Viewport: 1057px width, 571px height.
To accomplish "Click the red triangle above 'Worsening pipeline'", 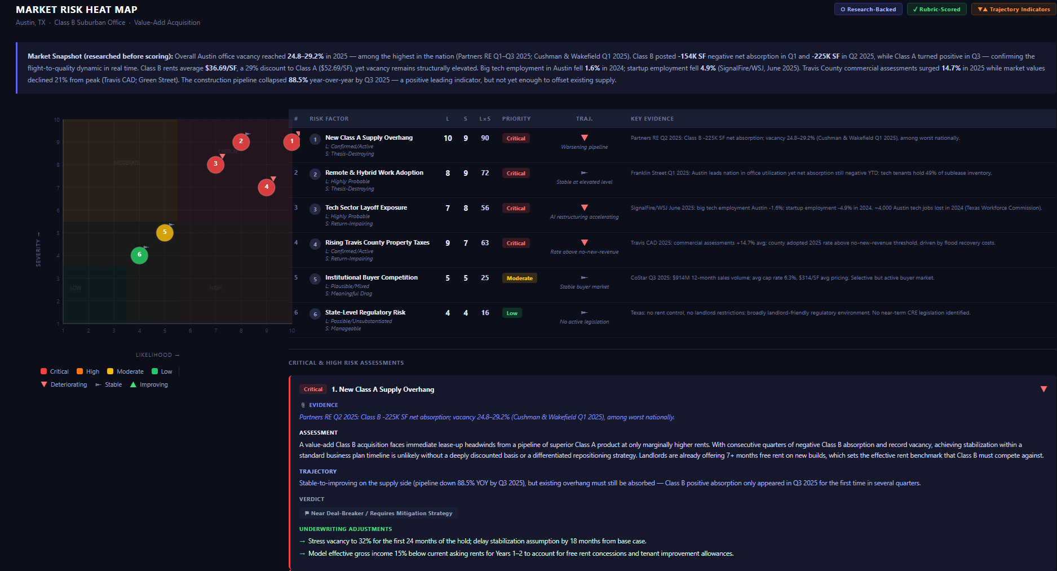I will [x=584, y=138].
